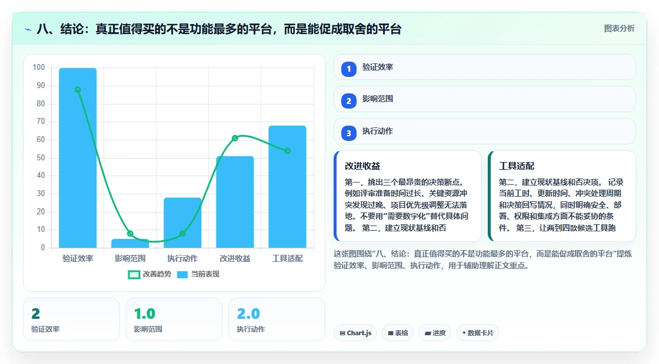The width and height of the screenshot is (659, 364).
Task: Click the small 影响范围 bar
Action: (130, 243)
